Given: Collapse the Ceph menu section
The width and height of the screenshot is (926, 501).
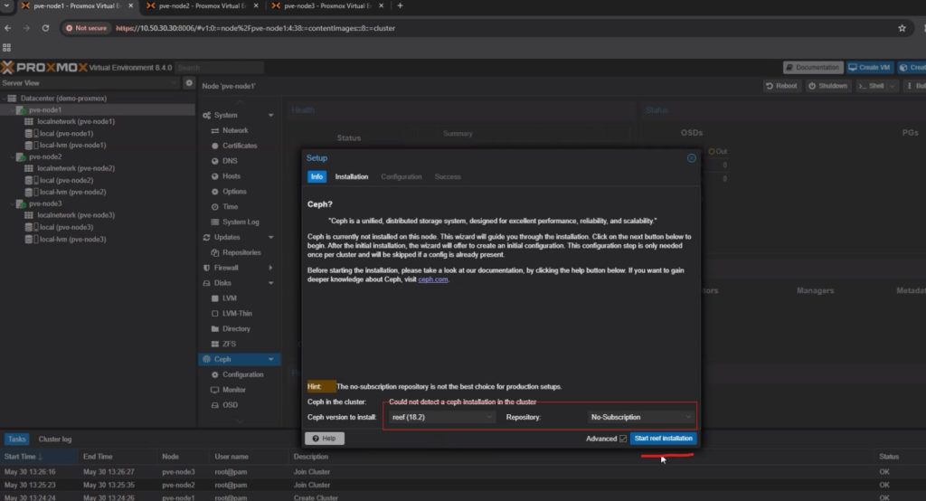Looking at the screenshot, I should click(x=271, y=359).
